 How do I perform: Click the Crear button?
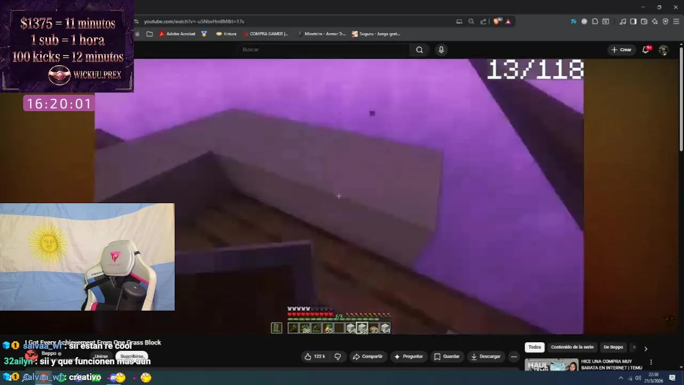tap(621, 50)
